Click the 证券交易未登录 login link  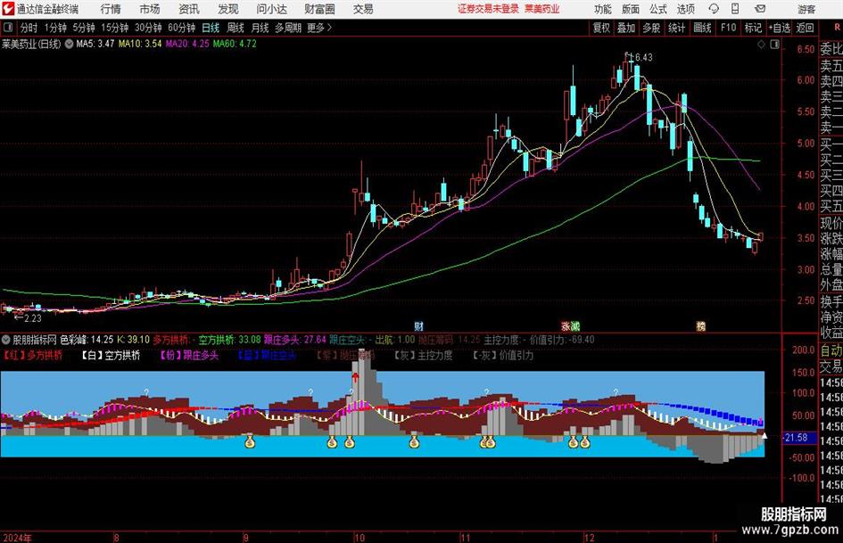(488, 9)
